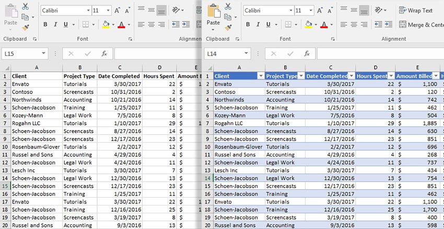Open Project Type column filter dropdown
444x229 pixels.
301,76
